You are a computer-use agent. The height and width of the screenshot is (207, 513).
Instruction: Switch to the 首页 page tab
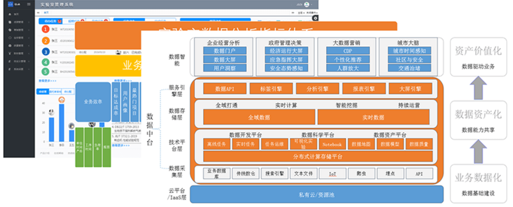[x=46, y=12]
